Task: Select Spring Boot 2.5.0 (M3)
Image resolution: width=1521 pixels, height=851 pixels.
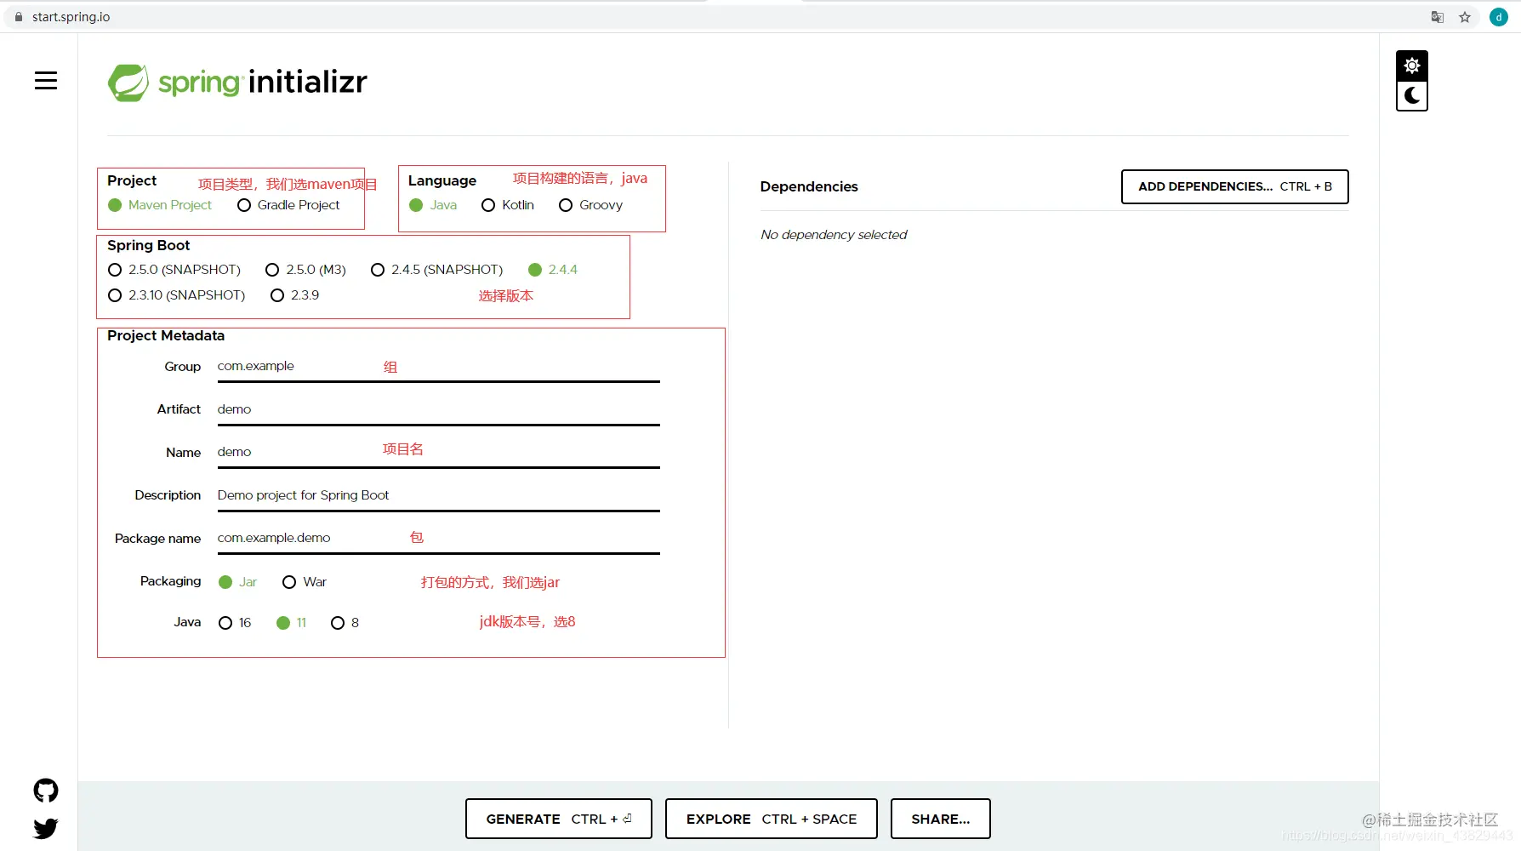Action: [305, 270]
